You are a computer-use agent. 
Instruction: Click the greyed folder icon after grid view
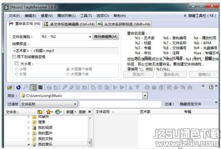click(49, 88)
